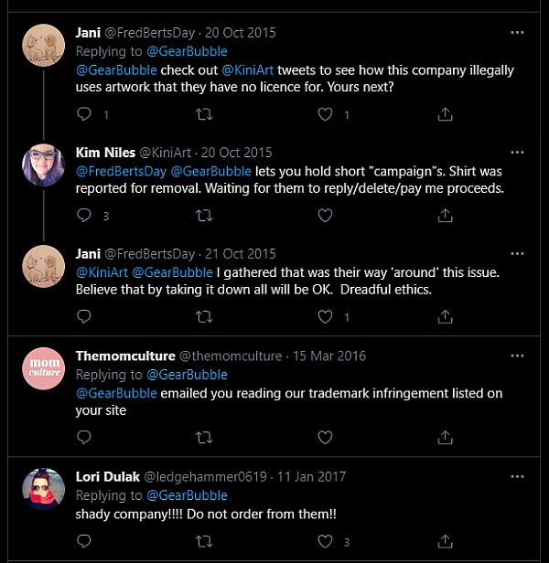The image size is (549, 563).
Task: Open more options on Jani's first tweet
Action: coord(519,33)
